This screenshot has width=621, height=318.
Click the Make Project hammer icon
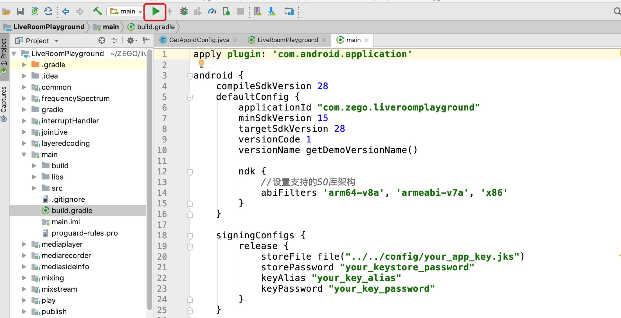[97, 11]
